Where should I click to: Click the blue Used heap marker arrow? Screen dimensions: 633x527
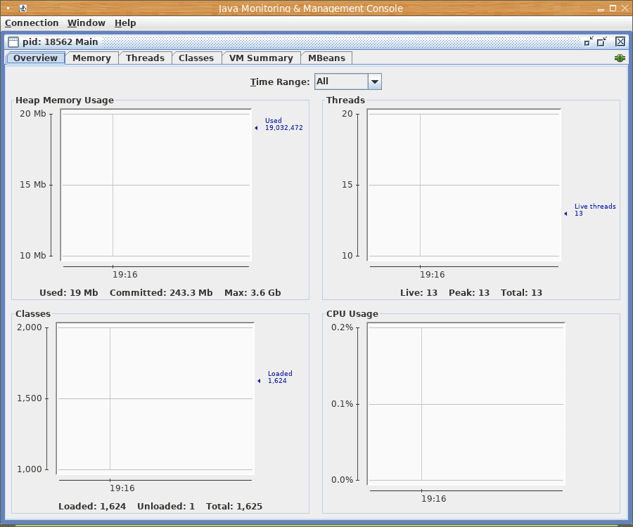(256, 128)
